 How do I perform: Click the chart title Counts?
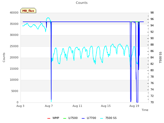[82, 3]
